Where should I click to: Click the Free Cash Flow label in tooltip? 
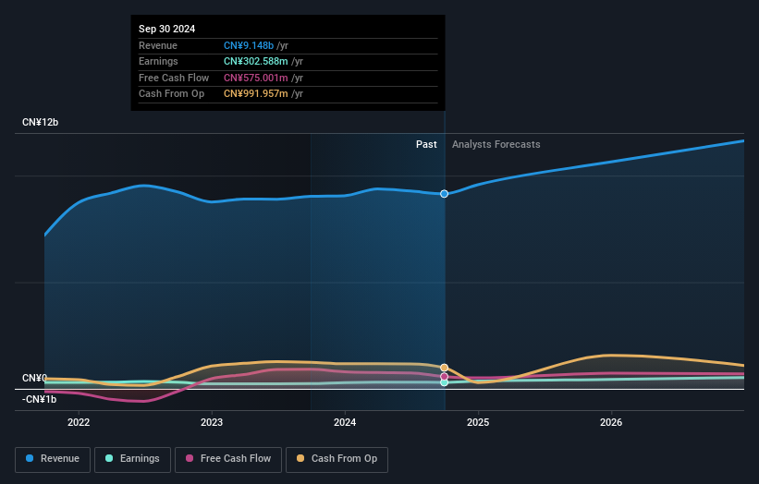[174, 78]
